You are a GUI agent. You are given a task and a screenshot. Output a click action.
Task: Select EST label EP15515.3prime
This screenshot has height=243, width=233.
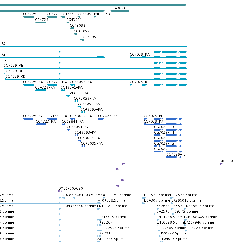[113, 217]
